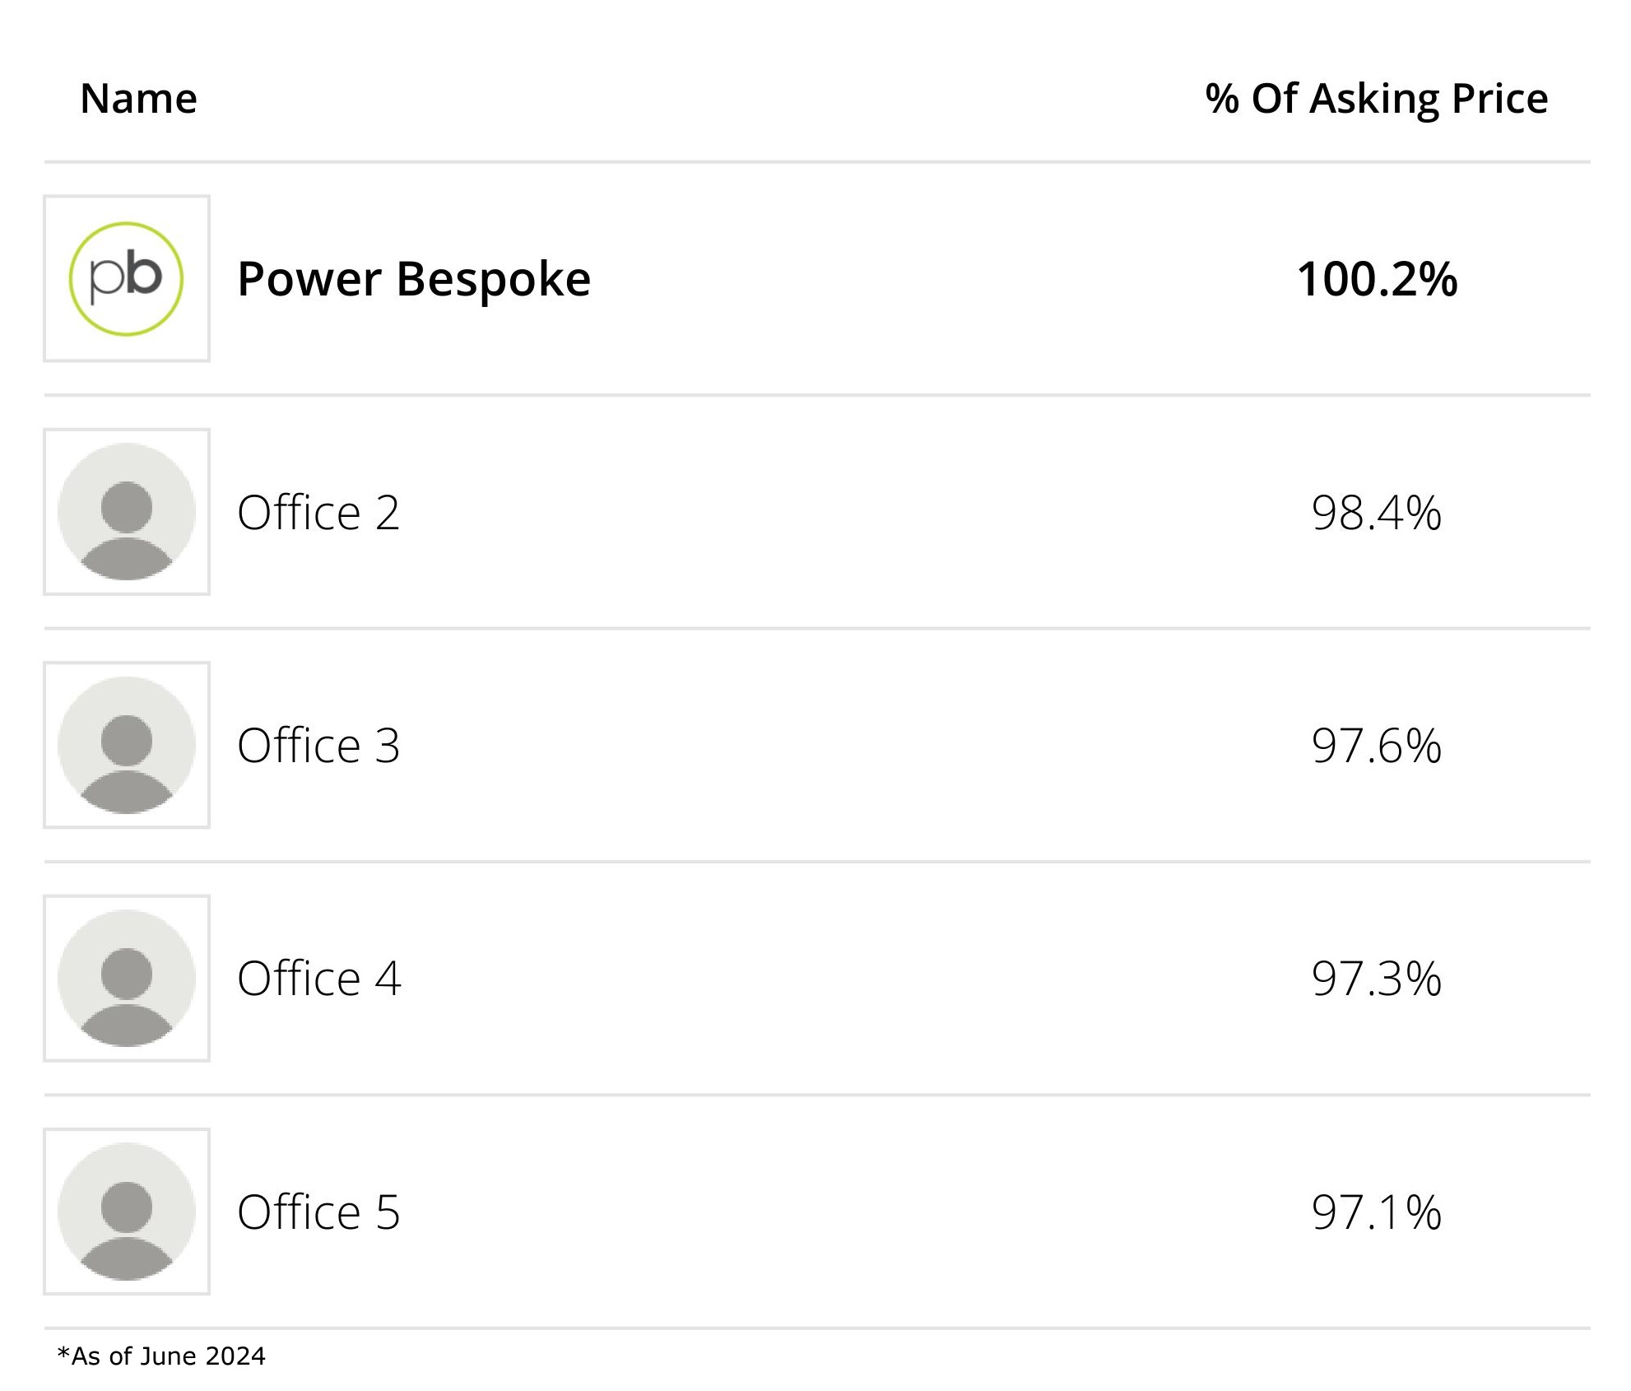Select the Power Bespoke name text

coord(413,279)
